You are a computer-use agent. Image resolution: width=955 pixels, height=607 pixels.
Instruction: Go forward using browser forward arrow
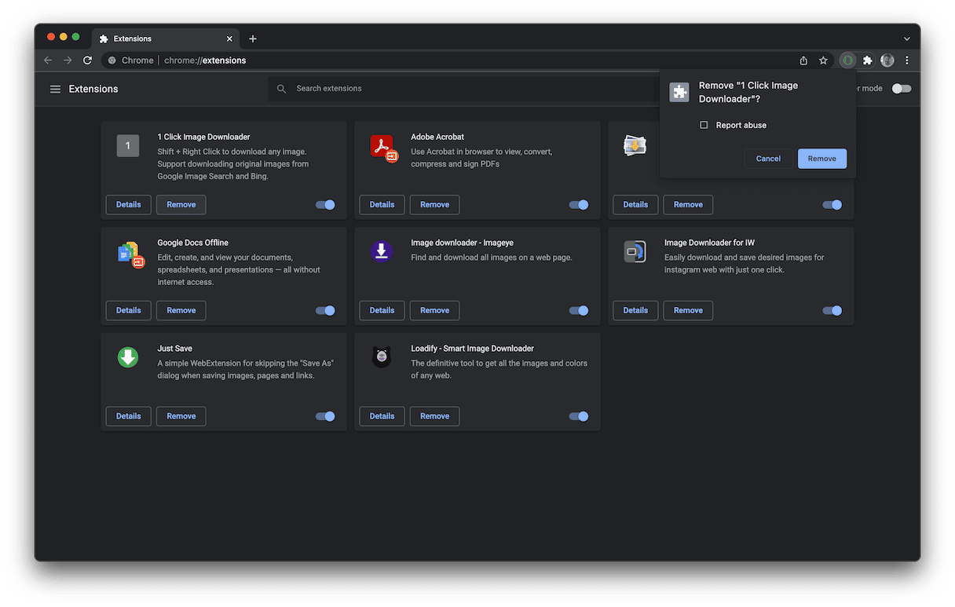68,60
